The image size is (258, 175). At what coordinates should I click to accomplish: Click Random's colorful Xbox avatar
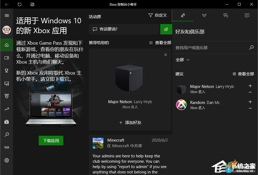181,105
